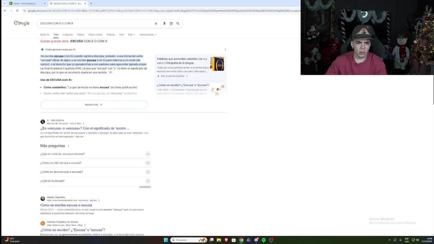
Task: Select the ESCUSA CON S O CON X tab
Action: click(67, 3)
